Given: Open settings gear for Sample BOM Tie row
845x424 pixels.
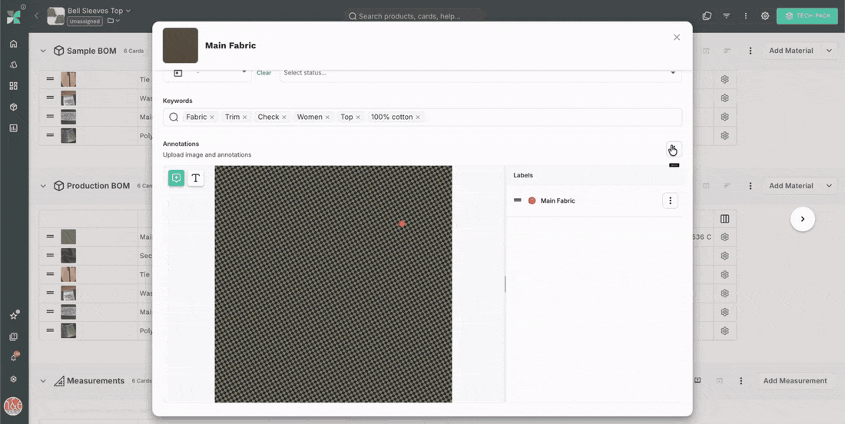Looking at the screenshot, I should click(x=725, y=79).
